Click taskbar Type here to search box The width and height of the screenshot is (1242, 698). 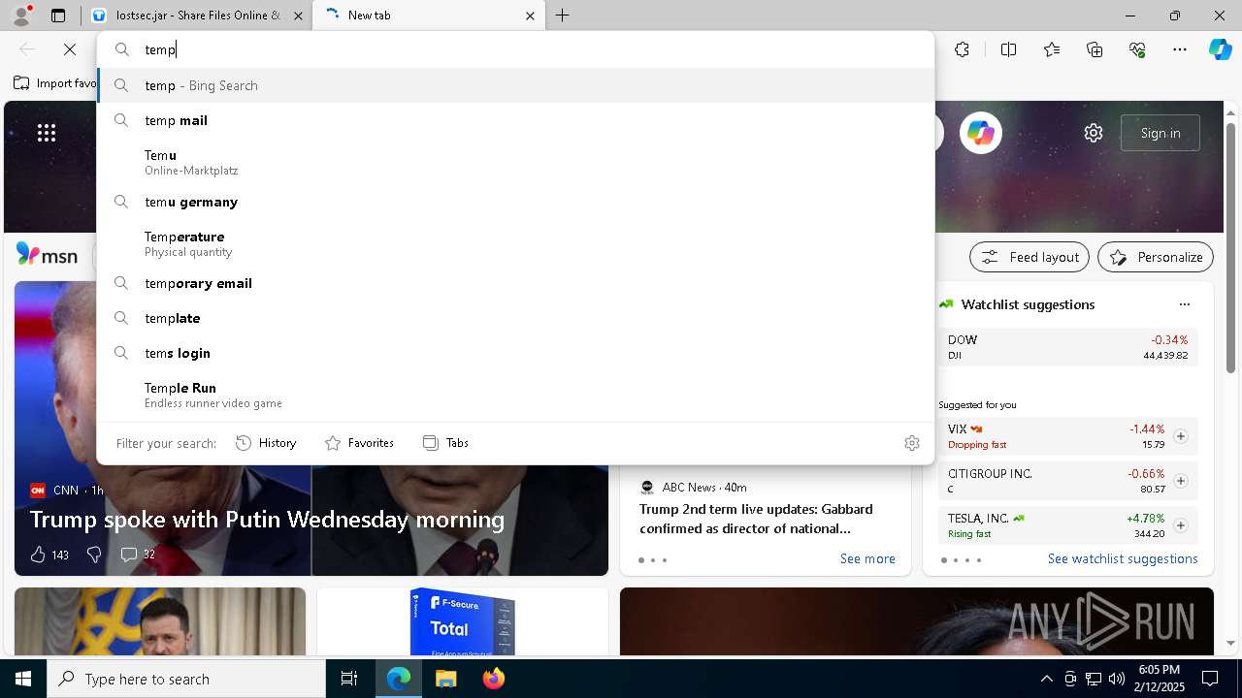[186, 679]
